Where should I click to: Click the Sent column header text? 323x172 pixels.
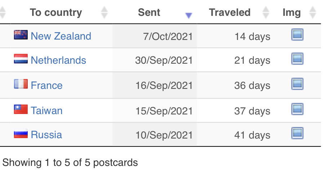pyautogui.click(x=149, y=12)
